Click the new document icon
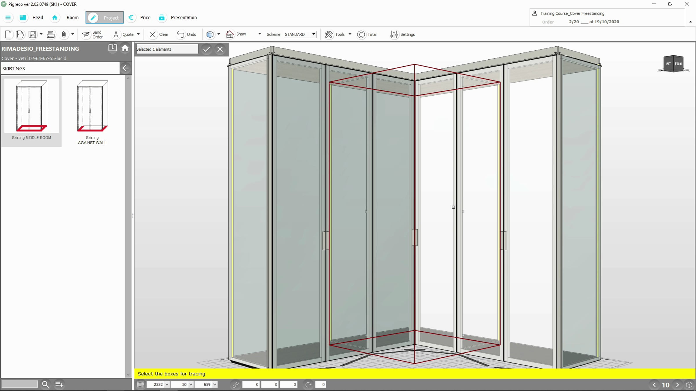 point(8,34)
